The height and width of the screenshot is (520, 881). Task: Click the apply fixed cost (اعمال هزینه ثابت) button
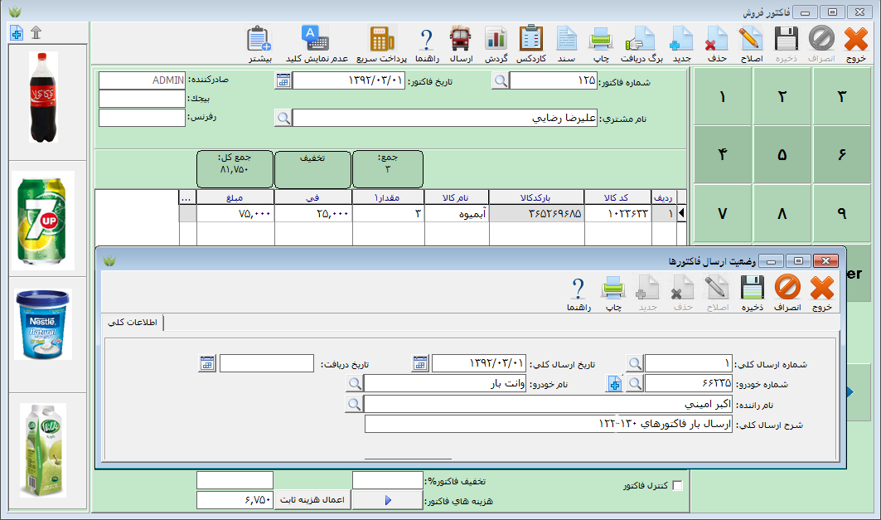[314, 500]
